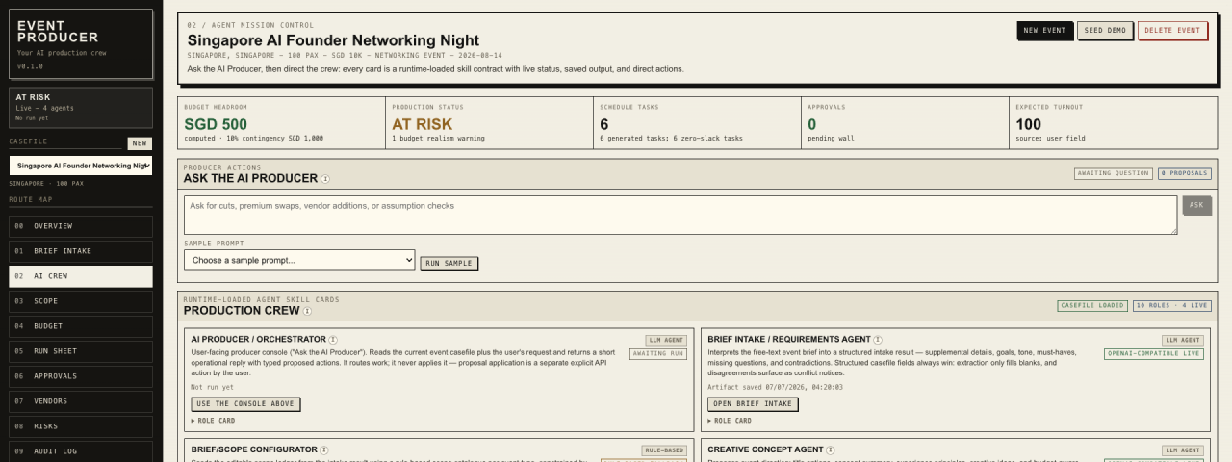Click the OpenAI-Compatible Live tag on Brief Intake
The width and height of the screenshot is (1232, 462).
point(1154,354)
